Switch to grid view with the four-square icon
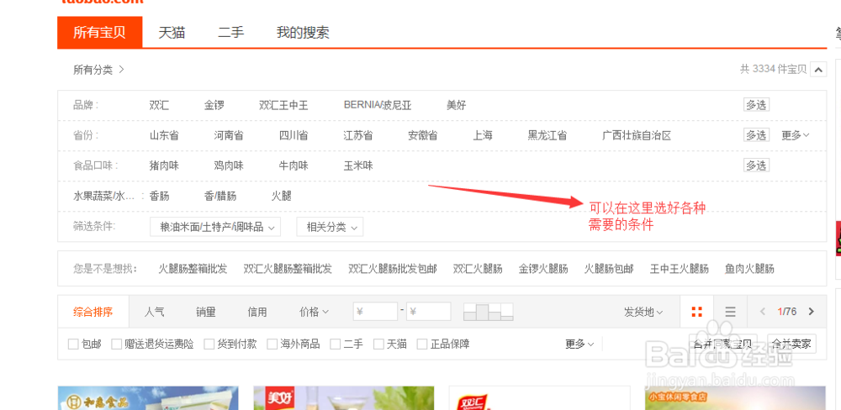 click(696, 312)
